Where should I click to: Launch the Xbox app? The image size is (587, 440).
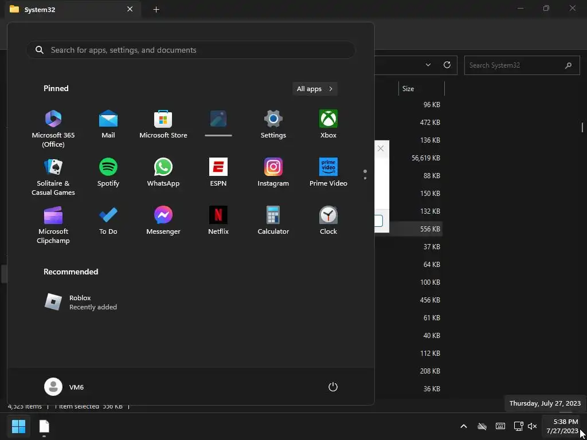click(x=328, y=124)
